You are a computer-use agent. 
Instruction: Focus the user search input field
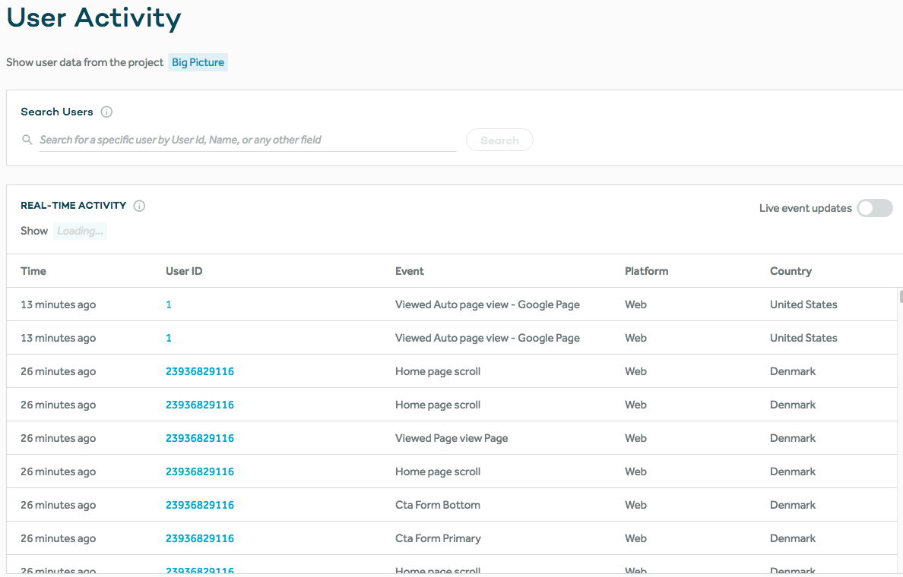click(x=247, y=140)
